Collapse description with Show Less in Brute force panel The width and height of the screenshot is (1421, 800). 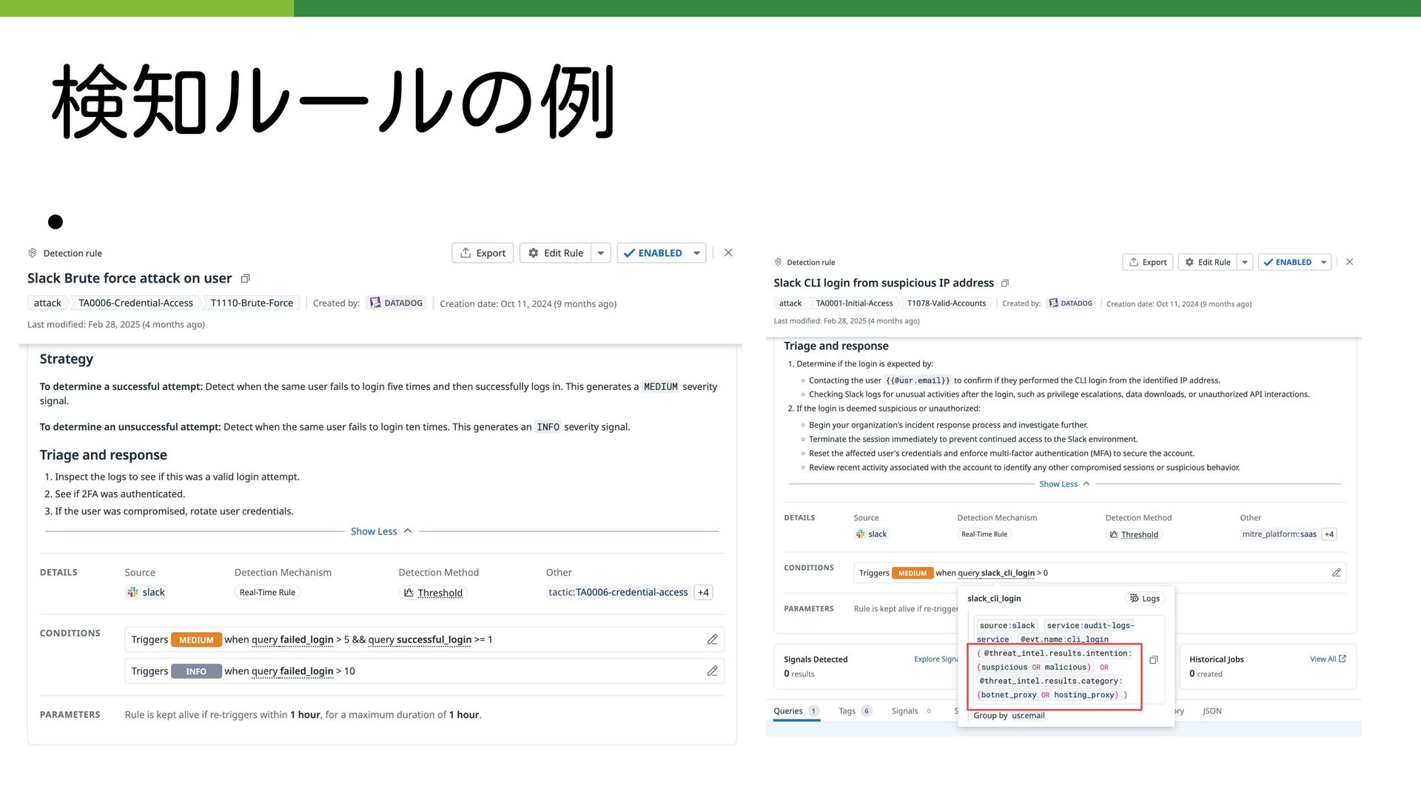click(380, 531)
